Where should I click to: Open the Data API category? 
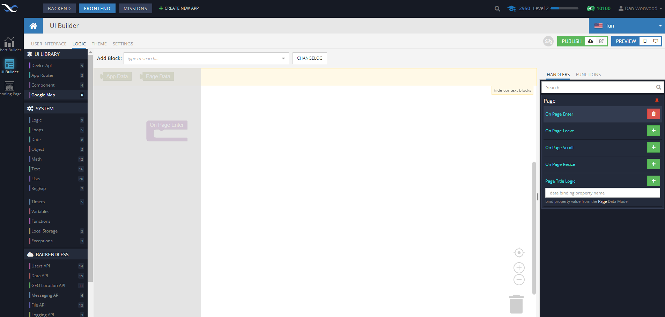56,276
